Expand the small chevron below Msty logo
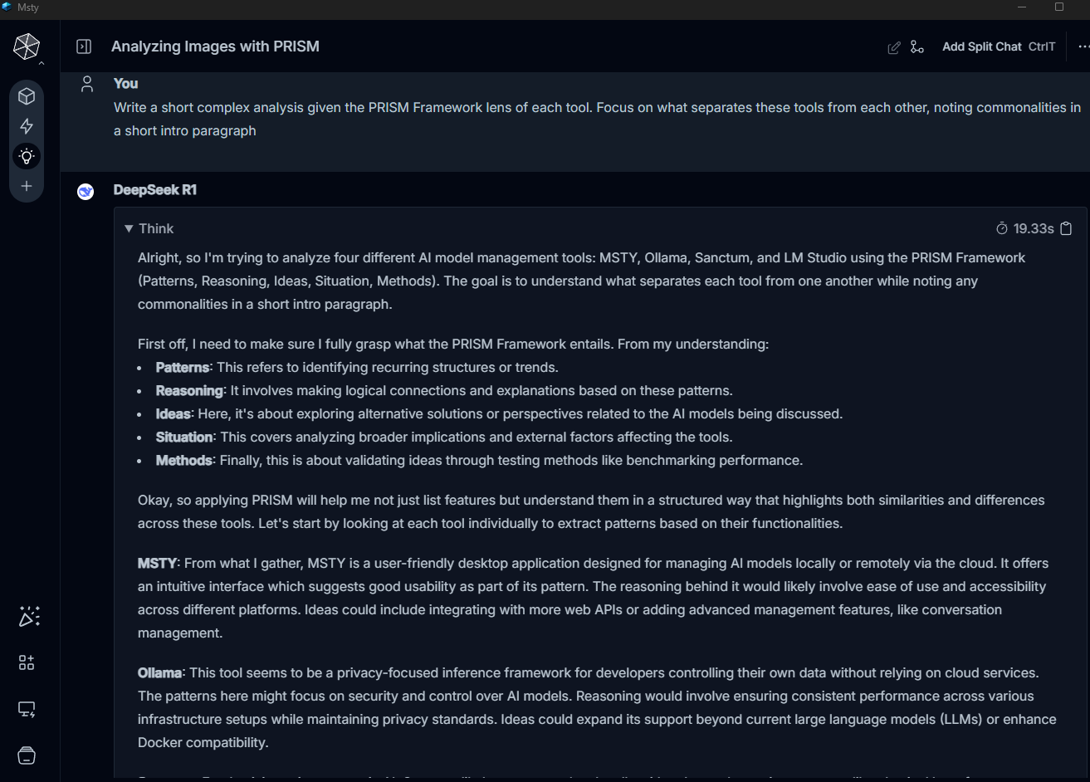This screenshot has width=1090, height=782. tap(42, 63)
